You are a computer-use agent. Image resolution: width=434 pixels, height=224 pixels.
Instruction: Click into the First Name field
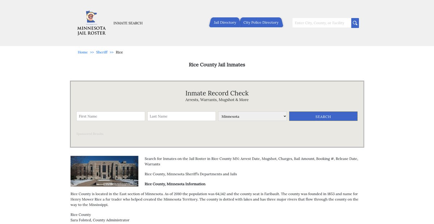(x=111, y=116)
